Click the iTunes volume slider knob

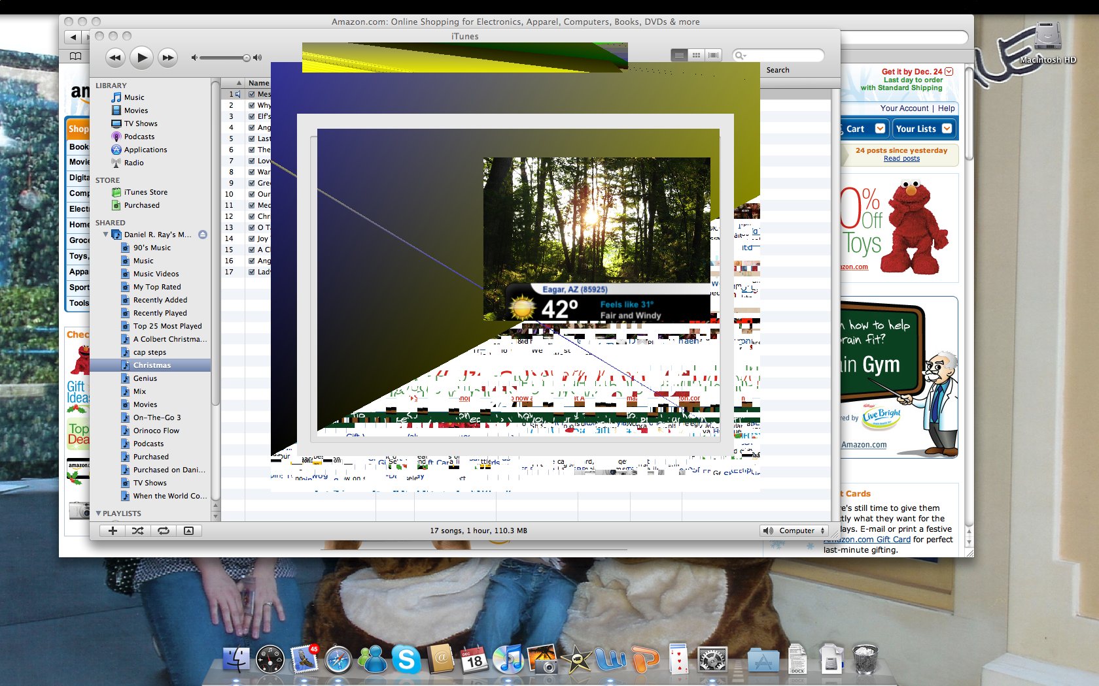click(247, 57)
